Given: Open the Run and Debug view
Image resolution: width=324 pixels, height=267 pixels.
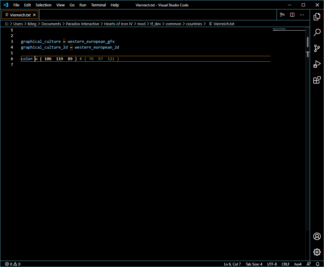Looking at the screenshot, I should coord(317,64).
